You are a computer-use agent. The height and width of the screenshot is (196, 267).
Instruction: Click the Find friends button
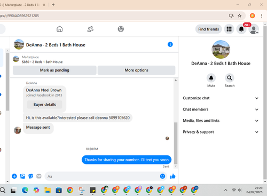tap(208, 29)
